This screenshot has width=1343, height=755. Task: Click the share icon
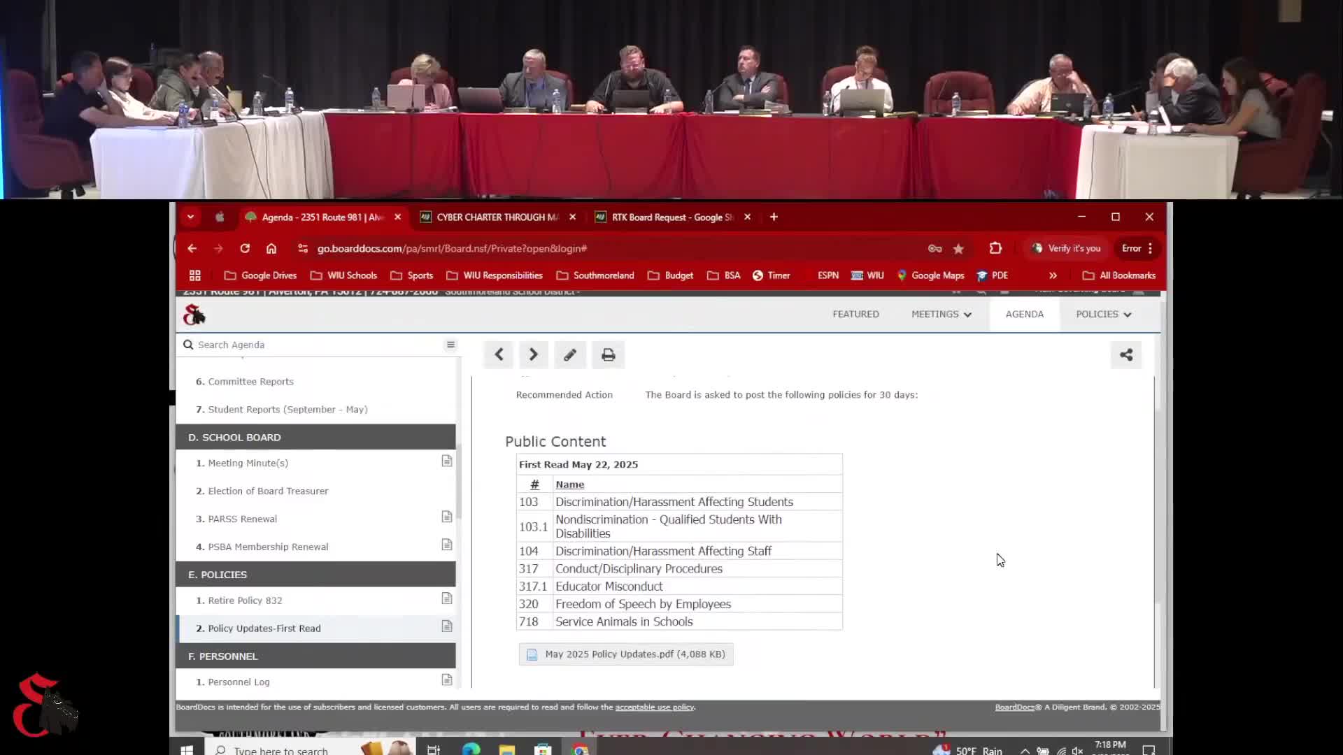[1125, 354]
